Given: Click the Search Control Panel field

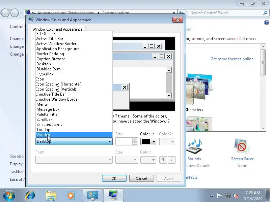Looking at the screenshot, I should pyautogui.click(x=226, y=13).
